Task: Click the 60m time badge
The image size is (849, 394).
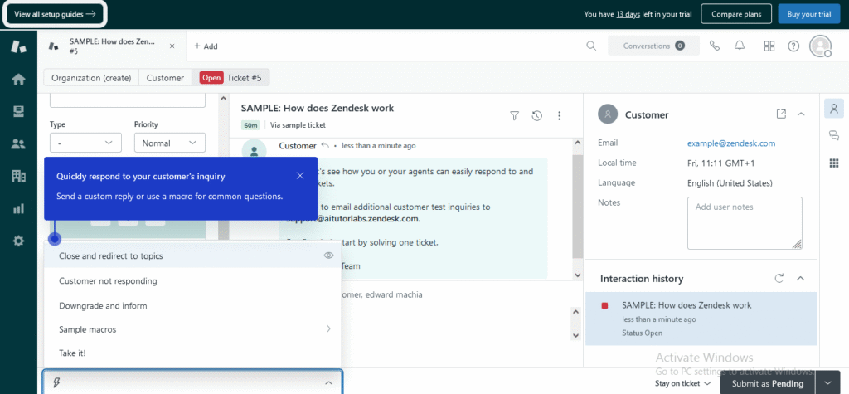Action: [x=250, y=125]
